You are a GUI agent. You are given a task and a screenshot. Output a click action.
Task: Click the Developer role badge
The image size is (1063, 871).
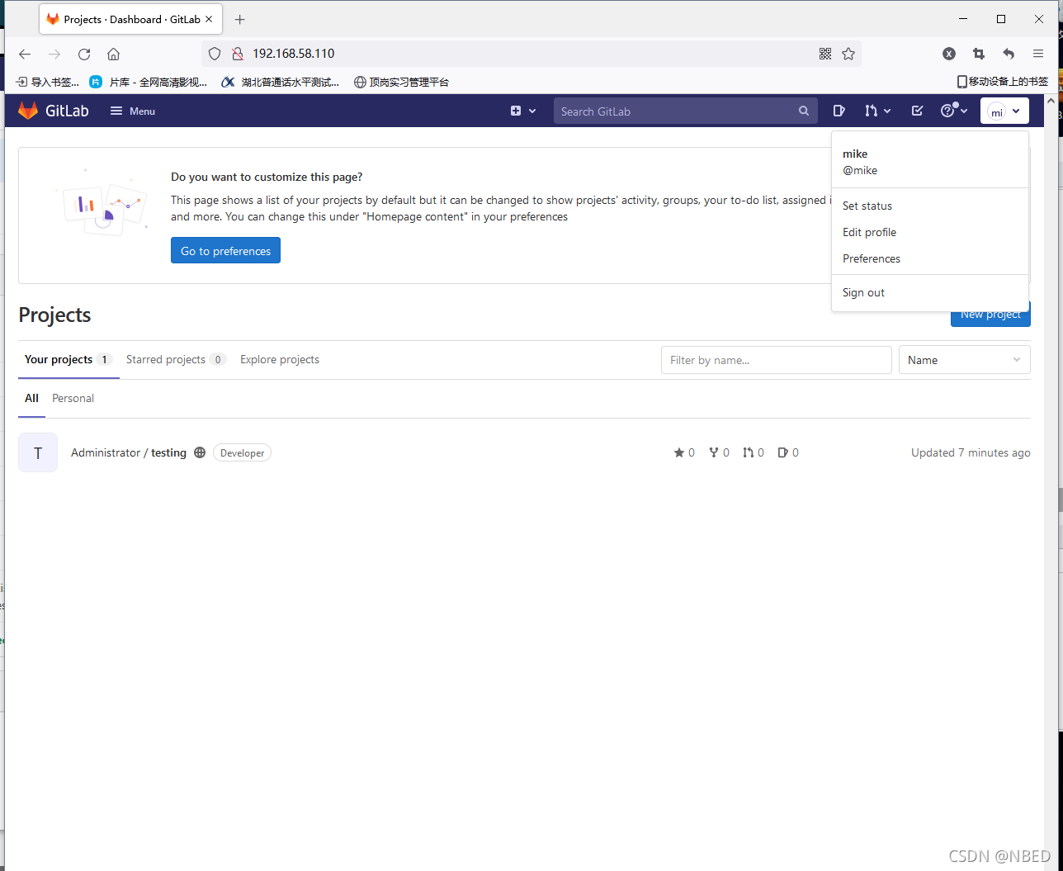point(243,452)
